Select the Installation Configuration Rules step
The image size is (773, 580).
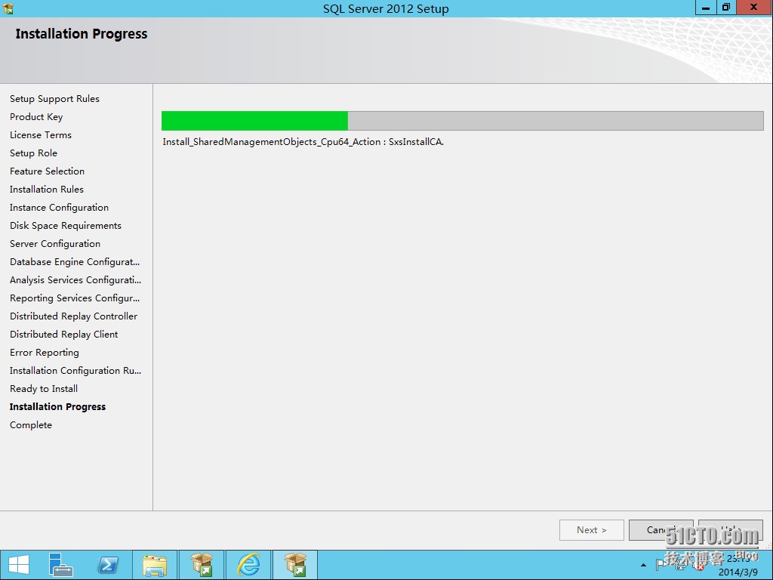[75, 371]
